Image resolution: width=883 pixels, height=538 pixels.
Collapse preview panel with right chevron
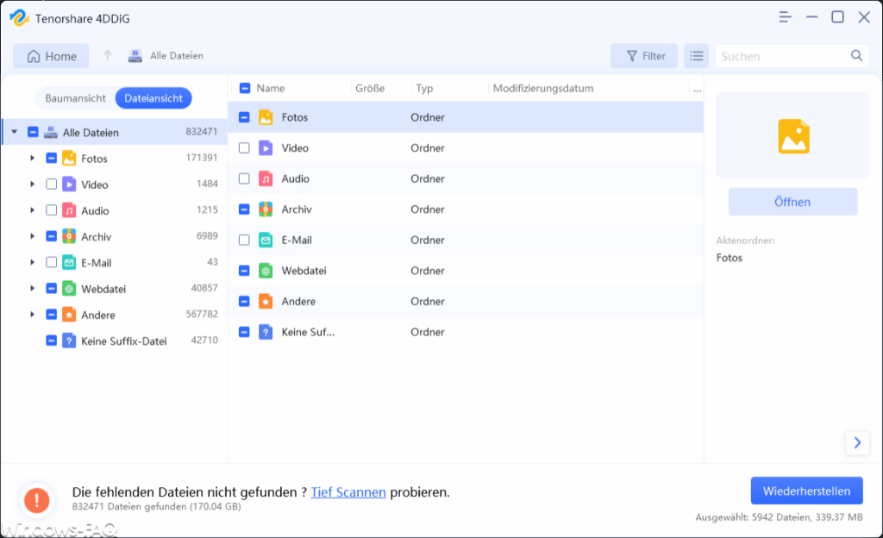(857, 443)
